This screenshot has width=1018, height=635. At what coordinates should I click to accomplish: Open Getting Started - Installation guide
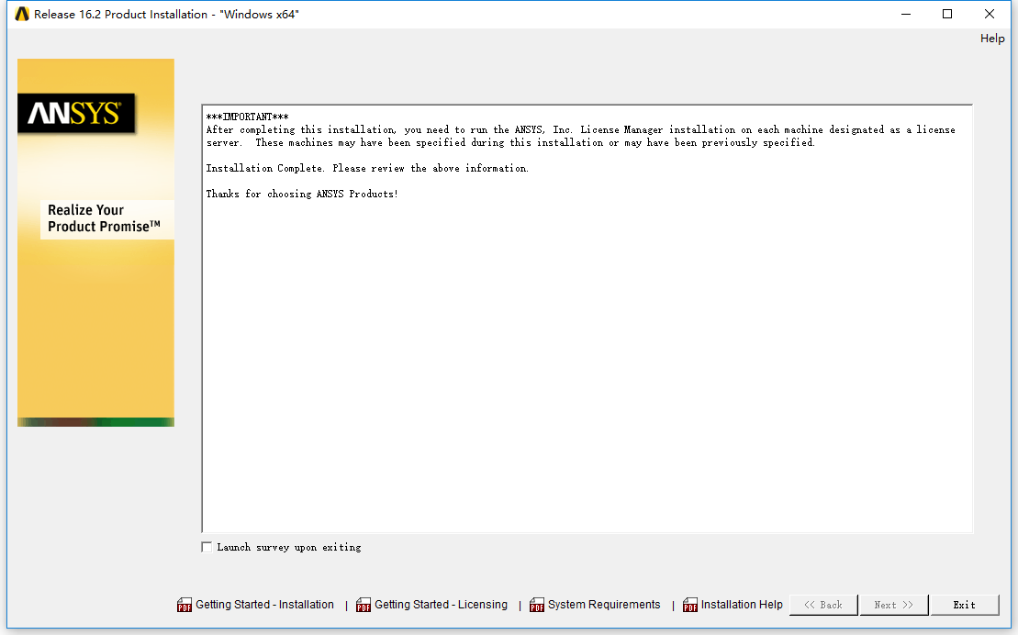click(265, 605)
